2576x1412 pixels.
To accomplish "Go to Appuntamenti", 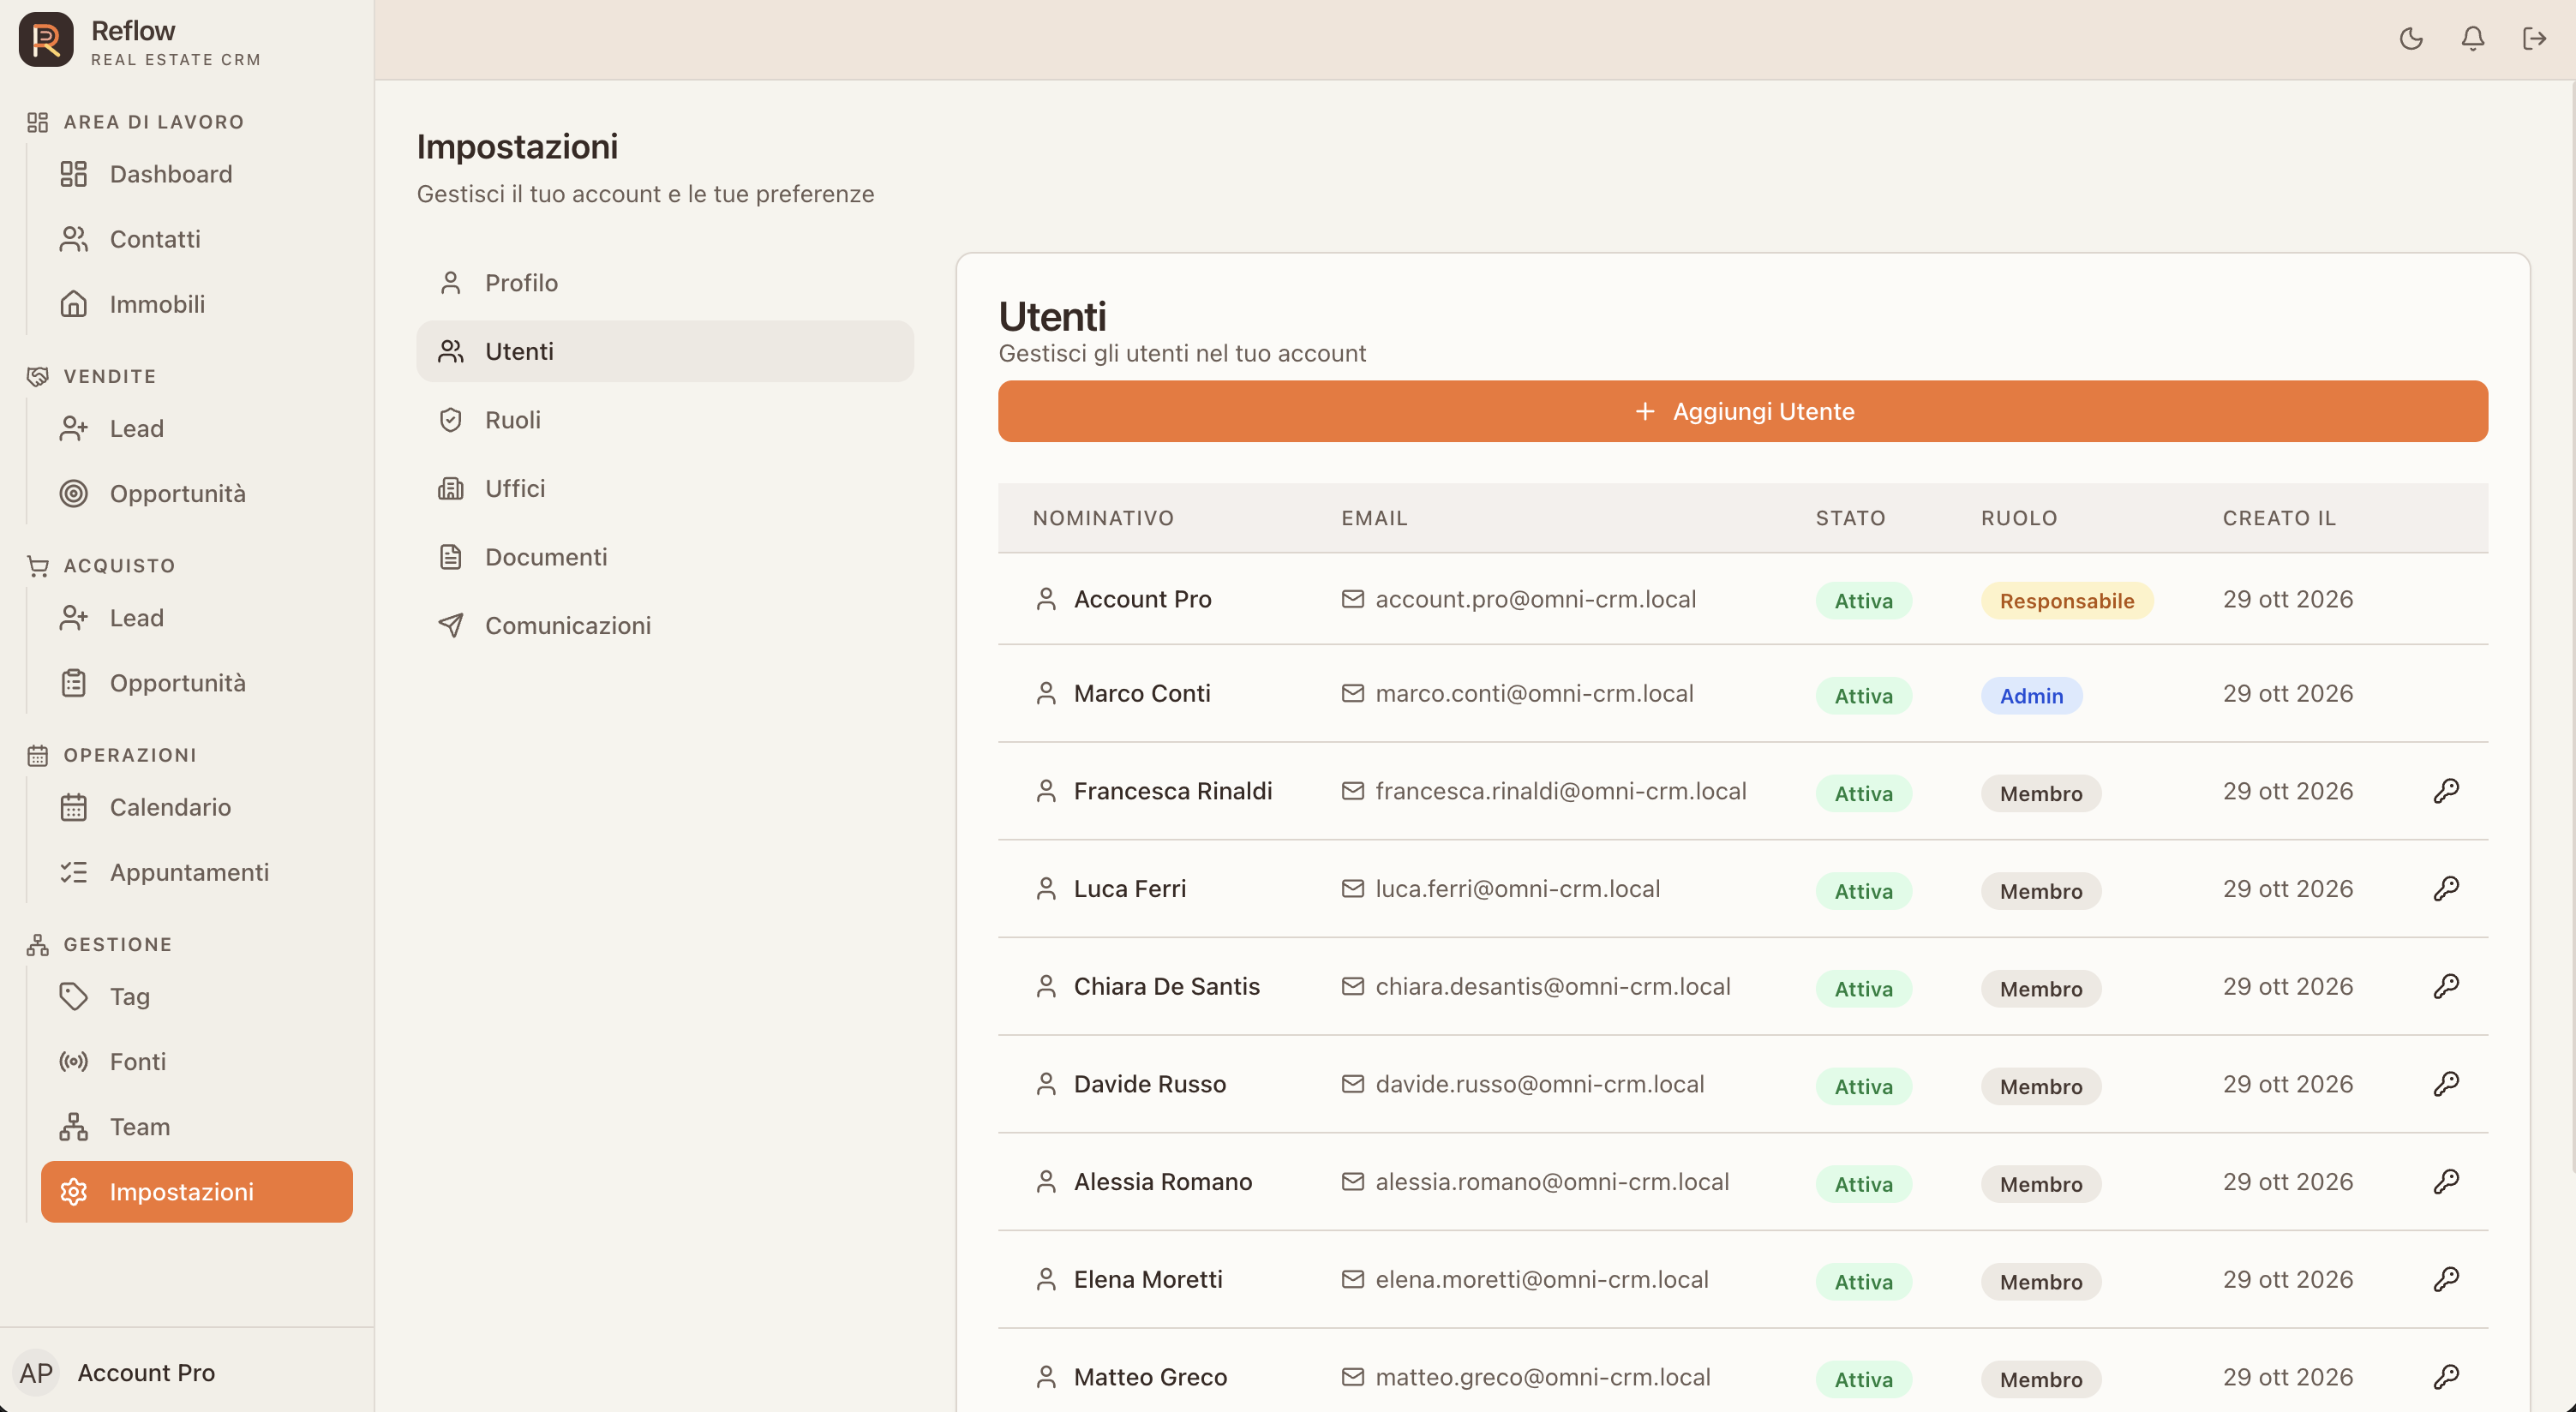I will pyautogui.click(x=197, y=872).
